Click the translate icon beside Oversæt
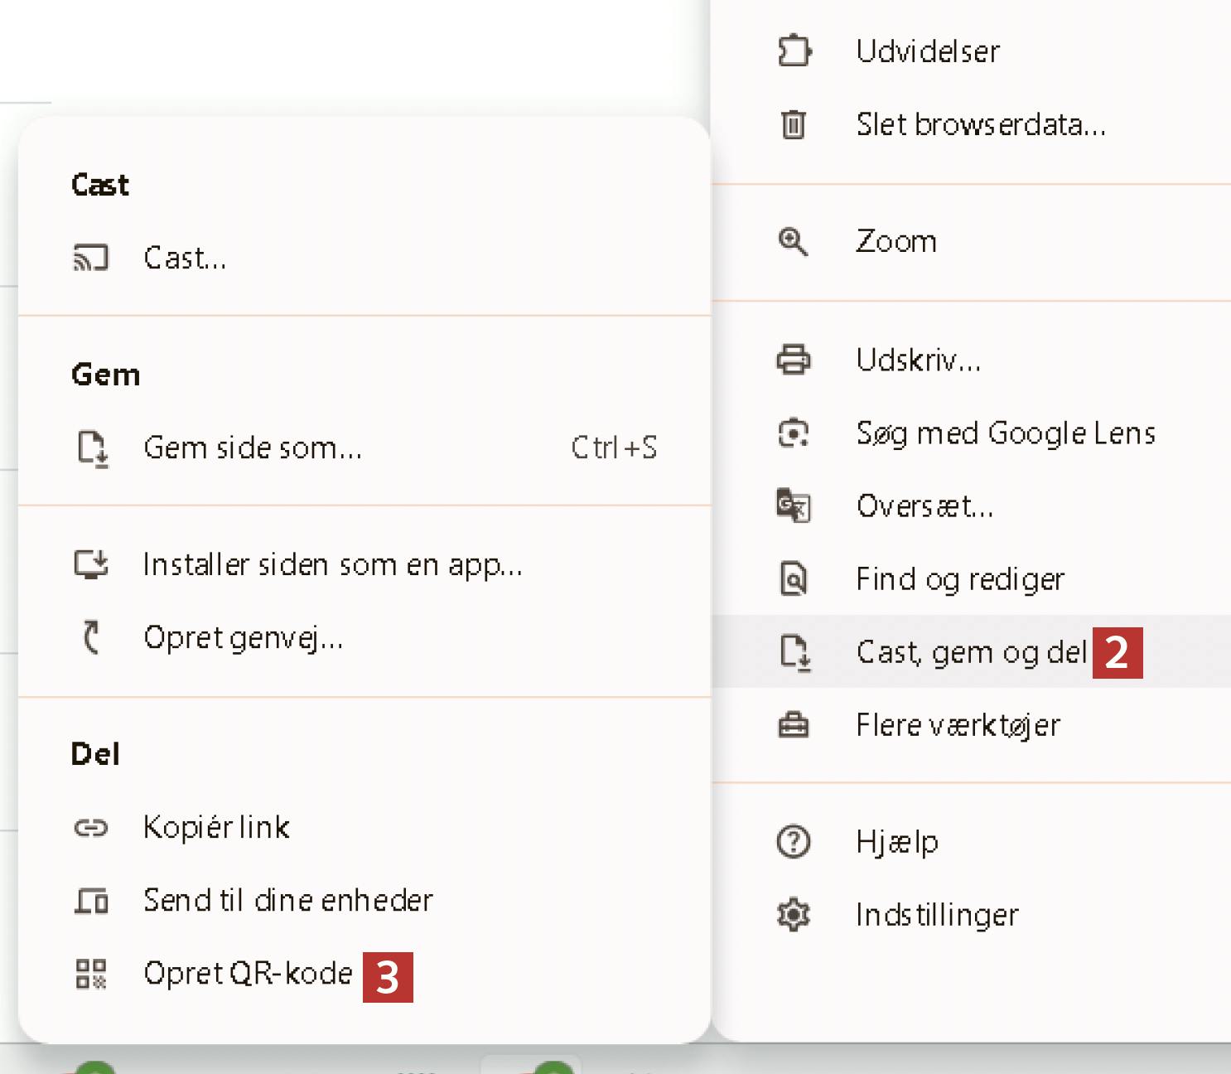The height and width of the screenshot is (1074, 1231). pos(794,506)
